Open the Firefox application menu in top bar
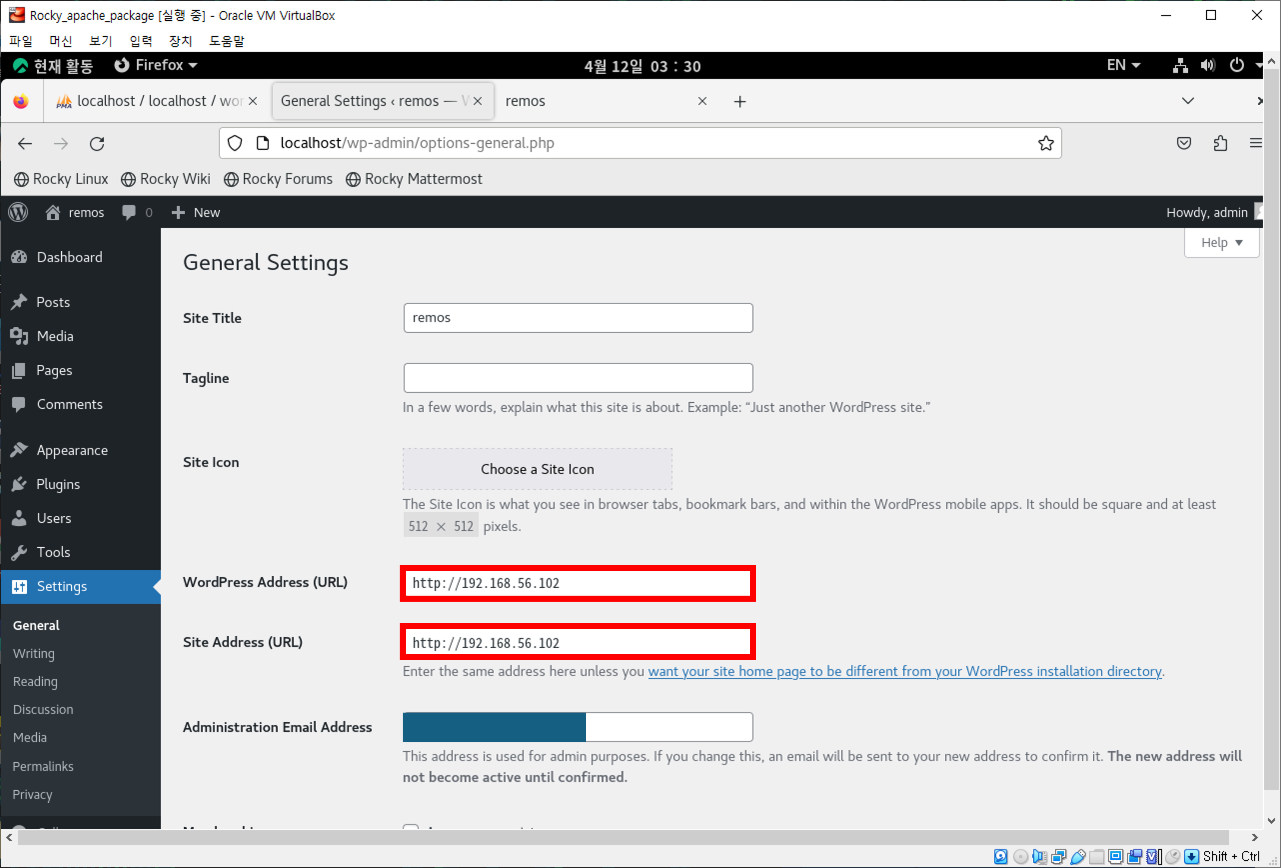The height and width of the screenshot is (868, 1281). coord(155,66)
